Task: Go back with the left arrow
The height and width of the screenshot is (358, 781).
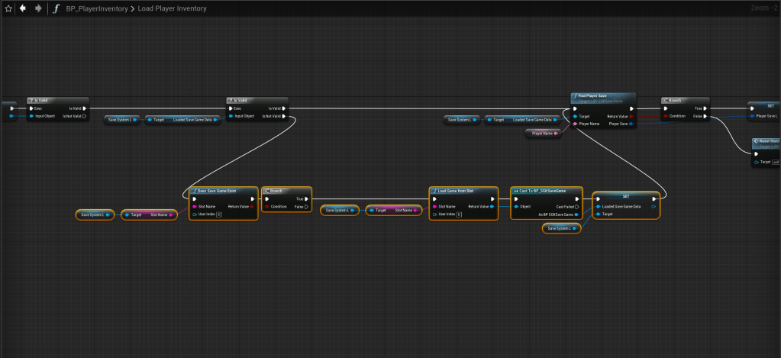Action: point(23,8)
